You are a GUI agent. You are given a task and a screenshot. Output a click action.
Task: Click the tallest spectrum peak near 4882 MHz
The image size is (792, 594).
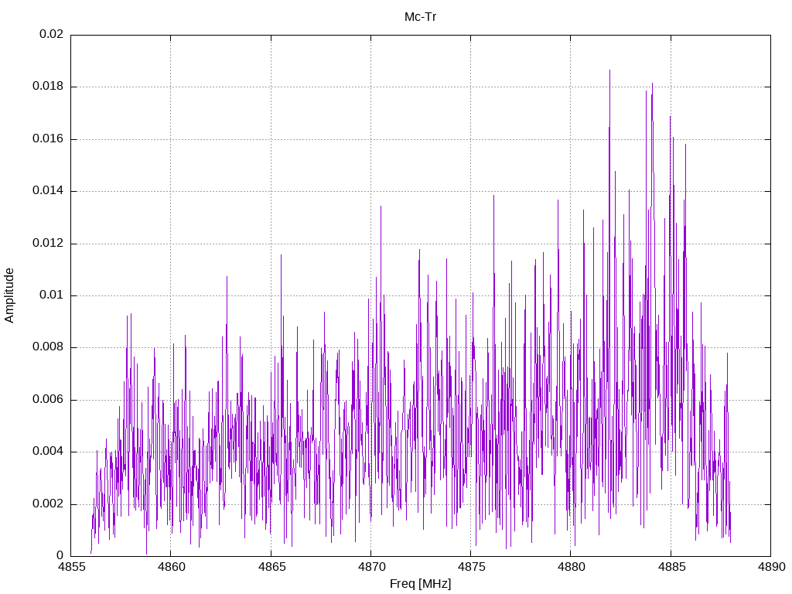[609, 71]
